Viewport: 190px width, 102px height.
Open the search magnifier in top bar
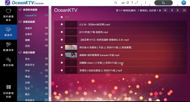[x=116, y=3]
